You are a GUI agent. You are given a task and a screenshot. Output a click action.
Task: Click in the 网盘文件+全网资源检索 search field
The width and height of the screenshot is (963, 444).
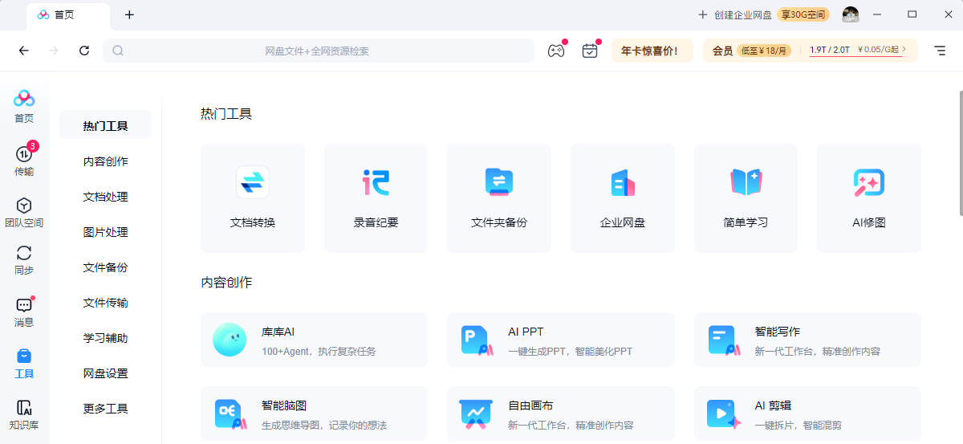point(318,51)
